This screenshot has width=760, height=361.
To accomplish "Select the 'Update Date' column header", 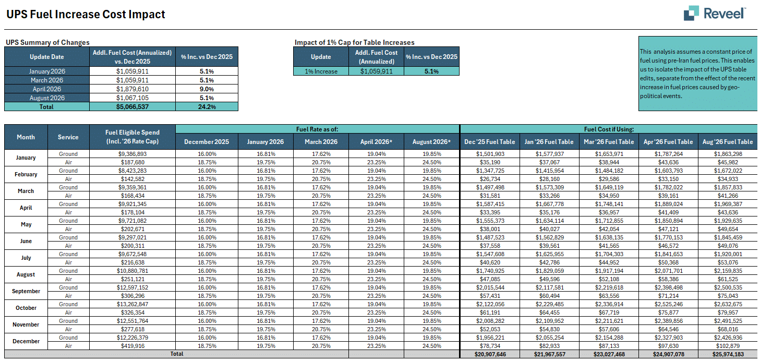I will pos(47,57).
